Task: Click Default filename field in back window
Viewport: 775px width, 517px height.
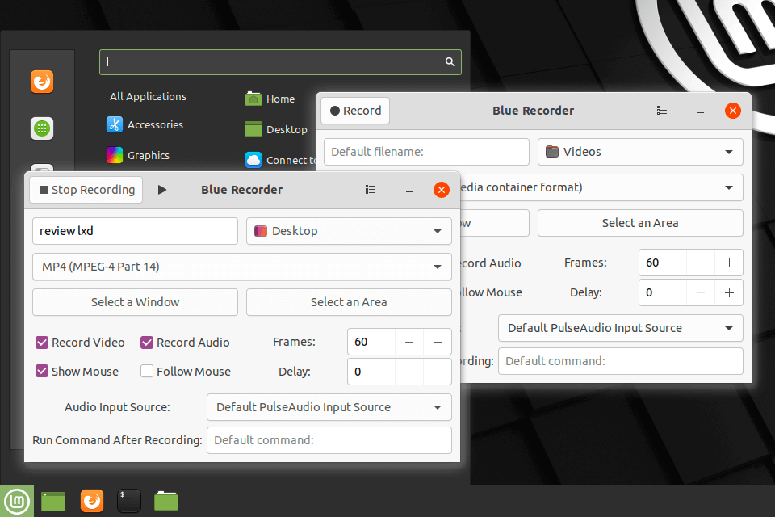Action: (426, 152)
